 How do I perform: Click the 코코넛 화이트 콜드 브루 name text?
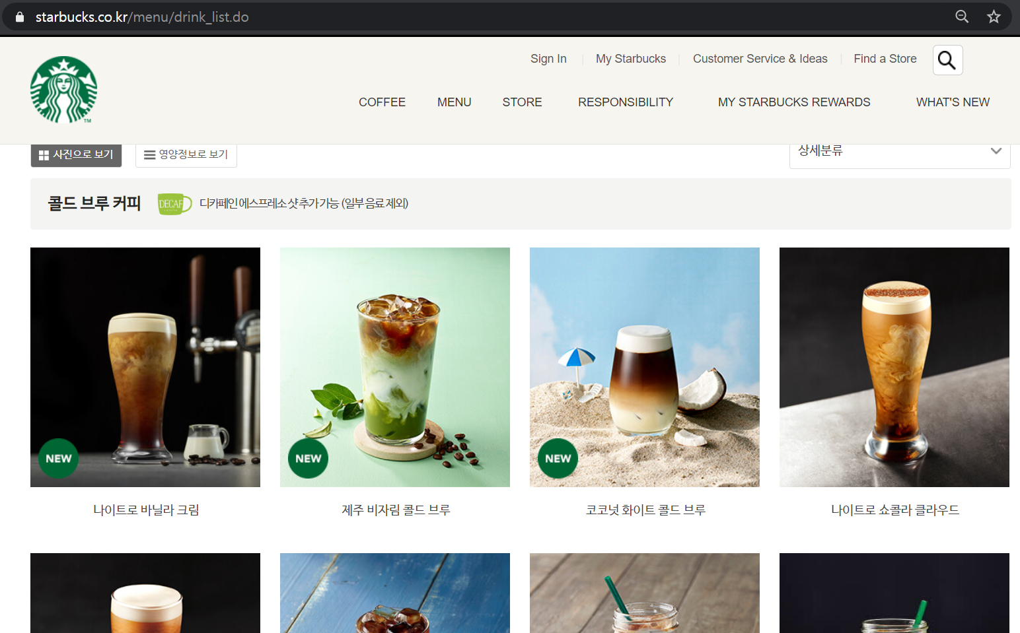(x=645, y=510)
